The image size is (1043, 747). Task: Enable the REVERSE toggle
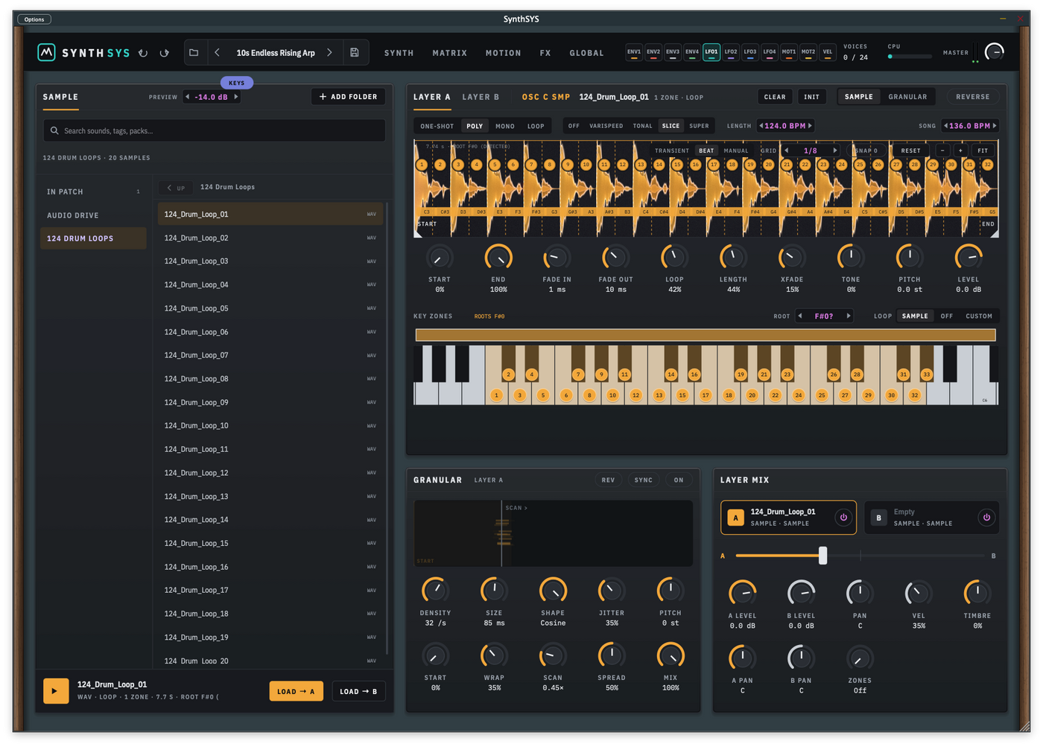(x=973, y=97)
